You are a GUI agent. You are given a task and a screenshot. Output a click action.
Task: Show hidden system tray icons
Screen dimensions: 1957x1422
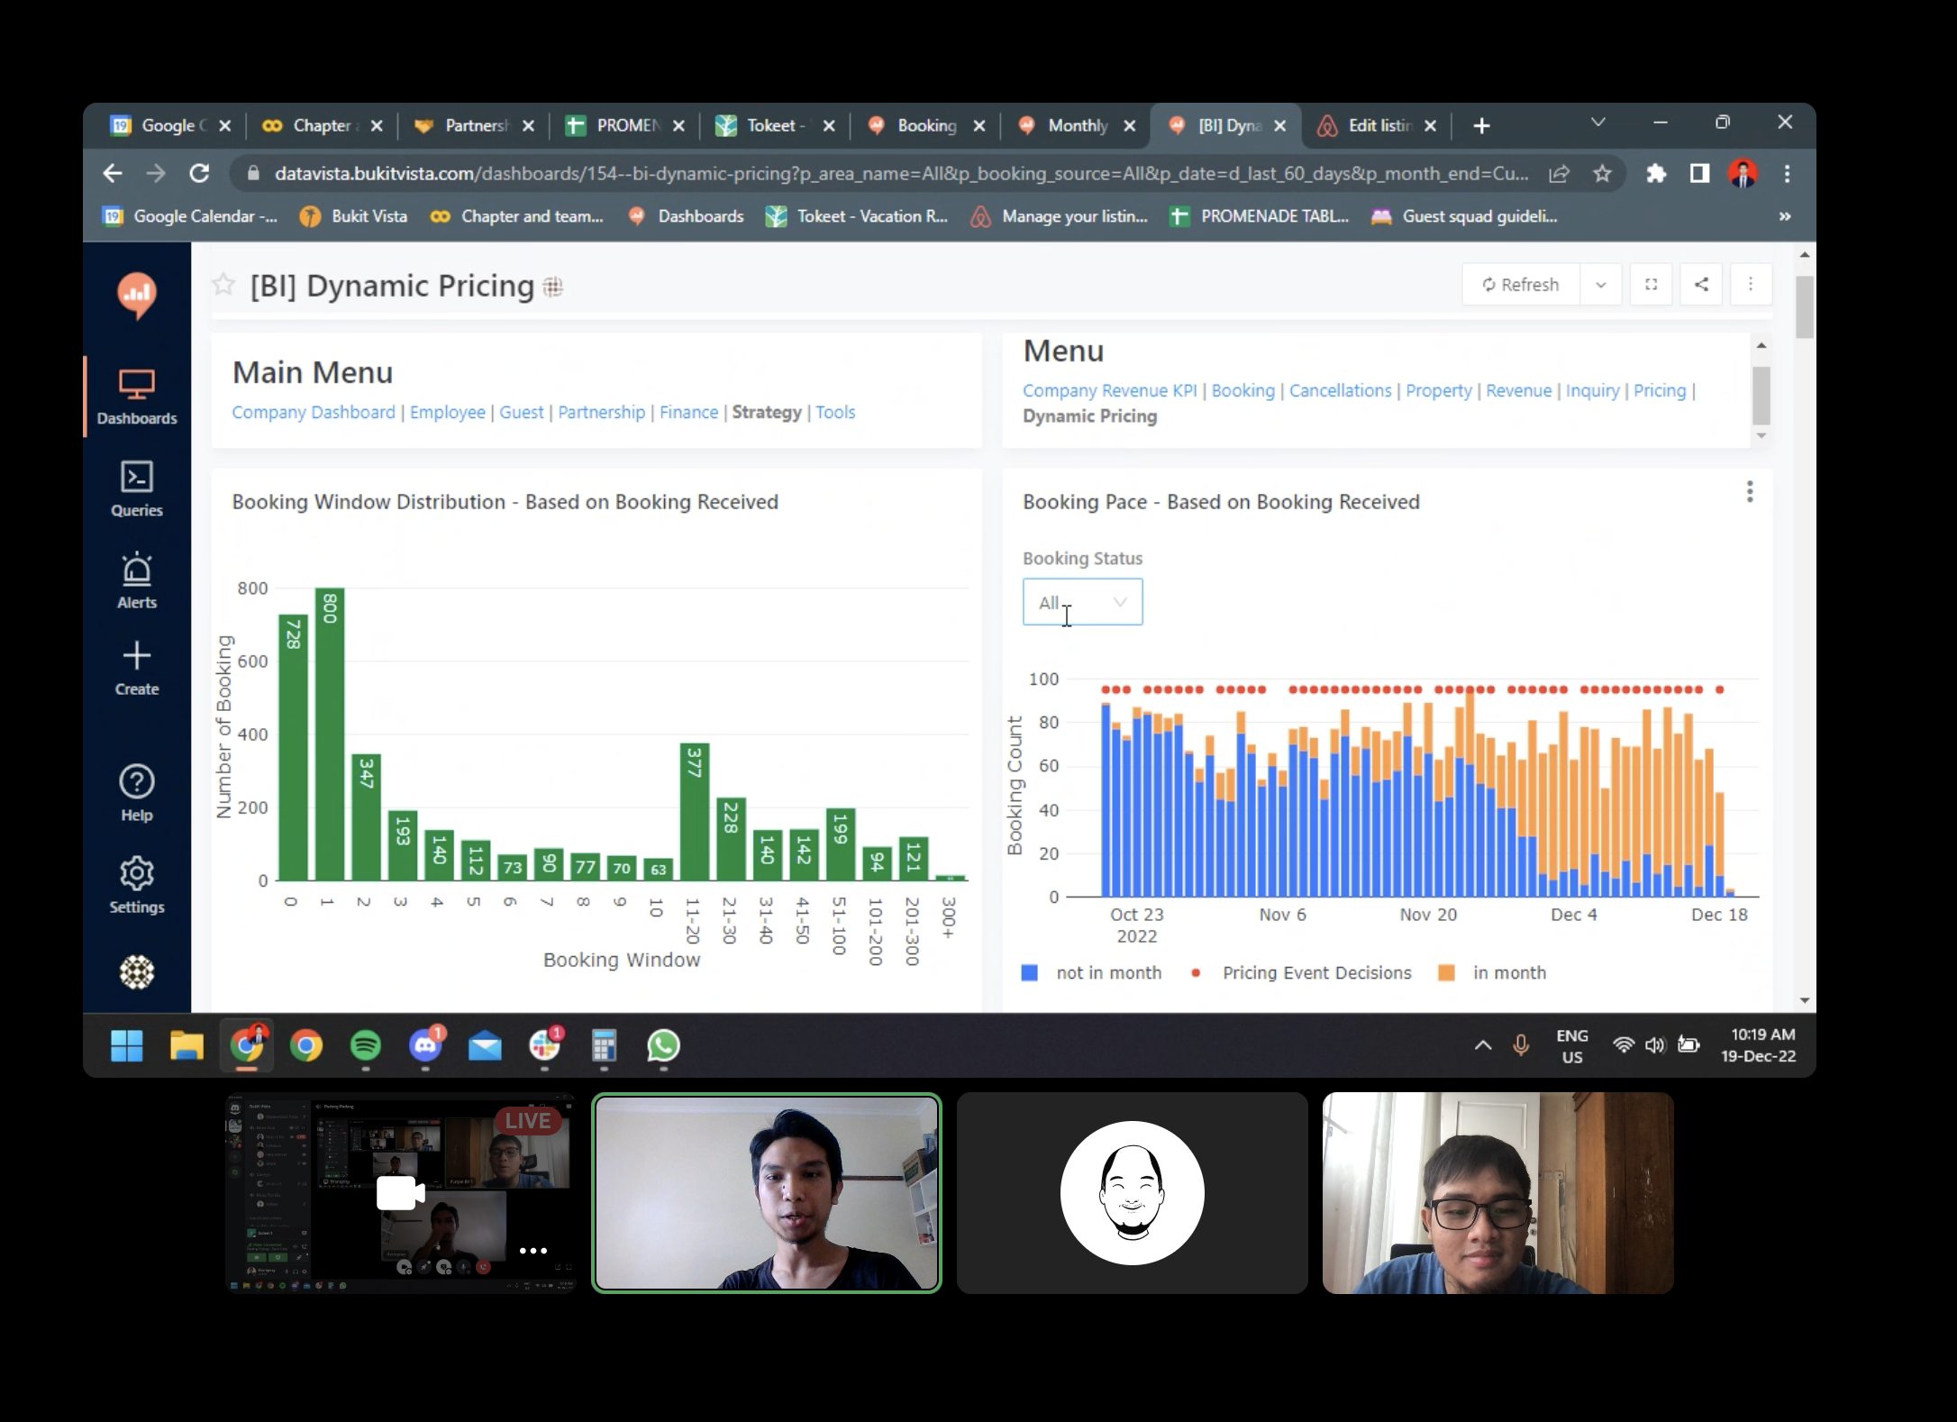[x=1482, y=1045]
